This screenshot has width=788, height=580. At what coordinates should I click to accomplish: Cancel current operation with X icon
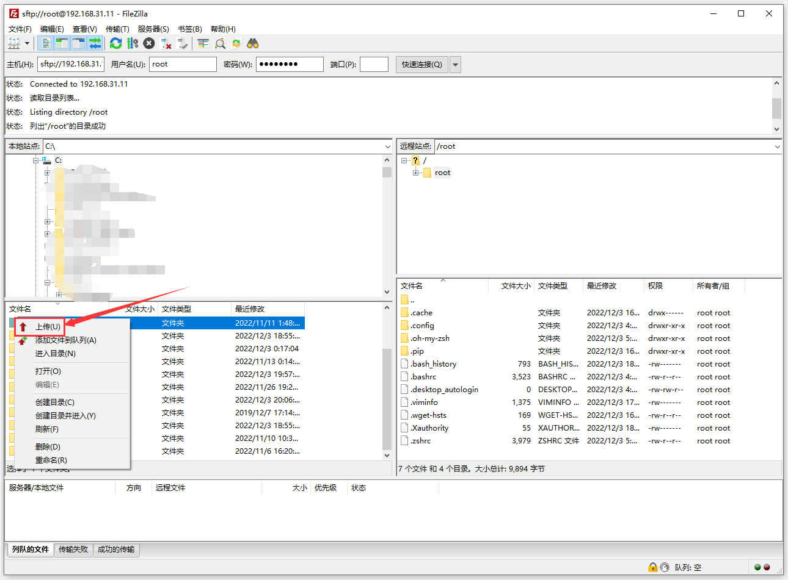pyautogui.click(x=149, y=43)
